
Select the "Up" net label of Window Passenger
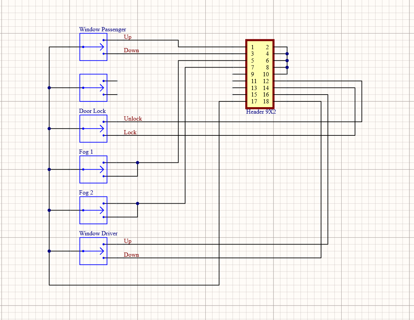click(x=128, y=37)
